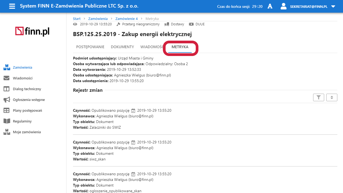
Task: Click the font size A icon
Action: pos(270,6)
